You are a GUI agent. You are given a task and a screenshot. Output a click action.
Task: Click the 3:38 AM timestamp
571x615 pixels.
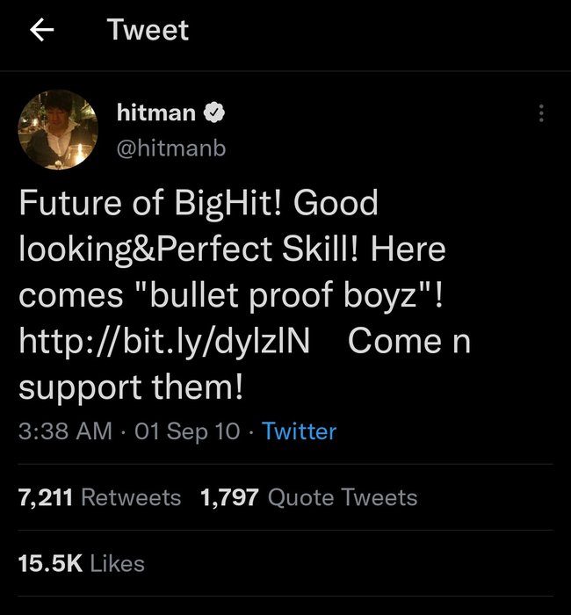click(x=65, y=431)
